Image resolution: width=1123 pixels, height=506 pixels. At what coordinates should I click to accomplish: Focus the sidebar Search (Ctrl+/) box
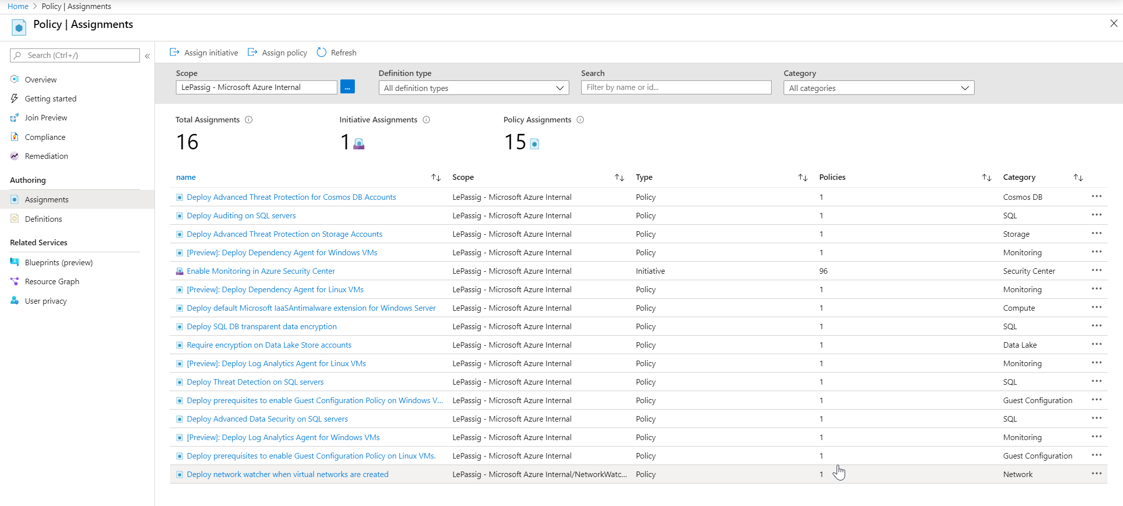(x=75, y=55)
